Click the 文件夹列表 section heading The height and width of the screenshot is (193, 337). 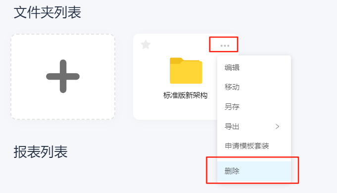(48, 12)
